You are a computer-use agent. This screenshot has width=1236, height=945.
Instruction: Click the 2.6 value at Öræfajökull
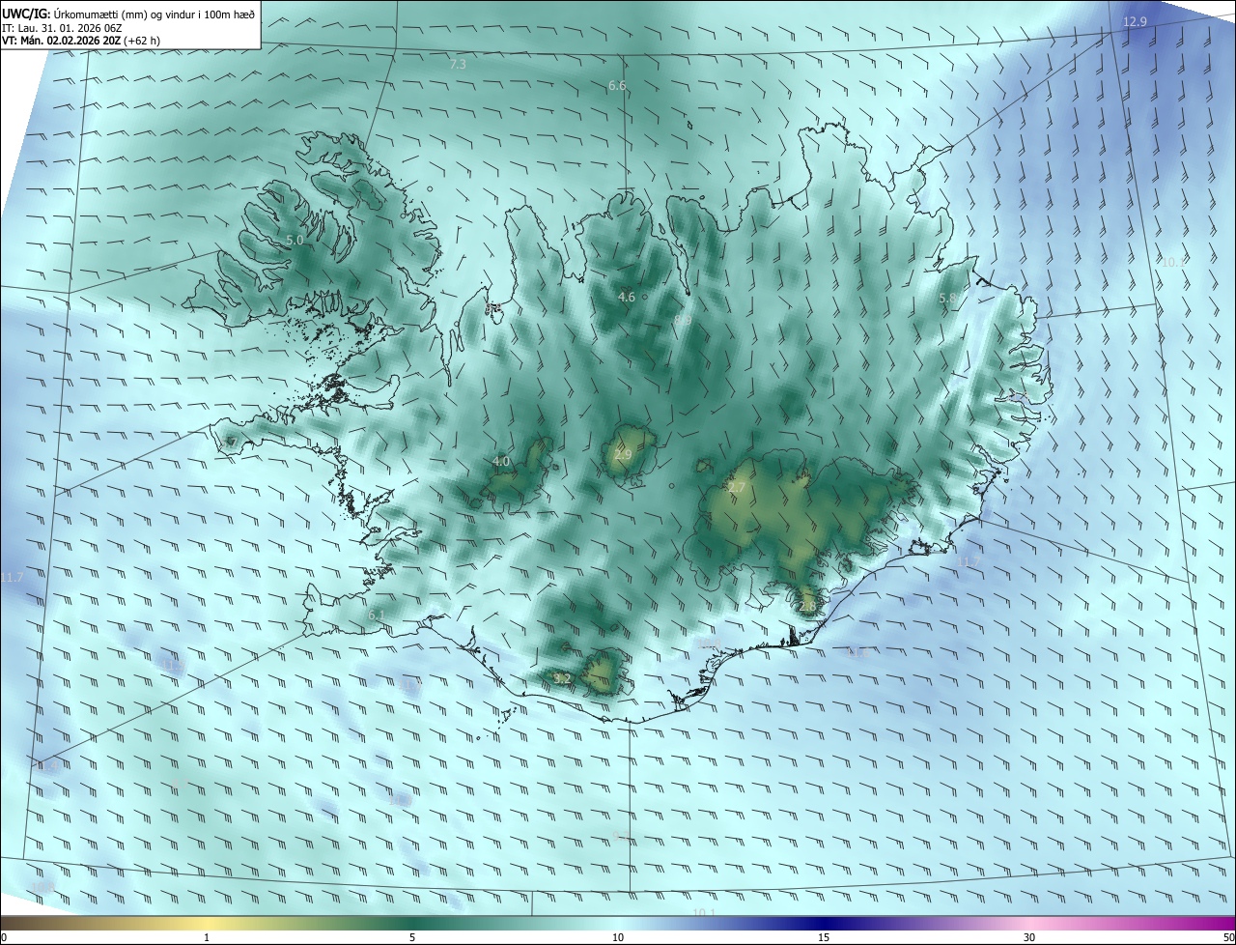pos(807,606)
